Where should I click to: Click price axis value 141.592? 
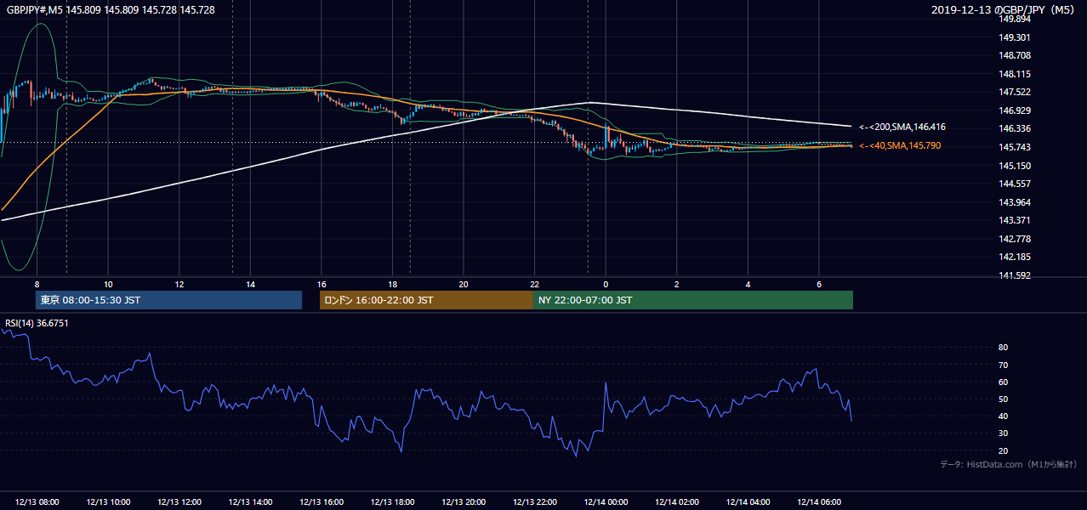[1016, 275]
